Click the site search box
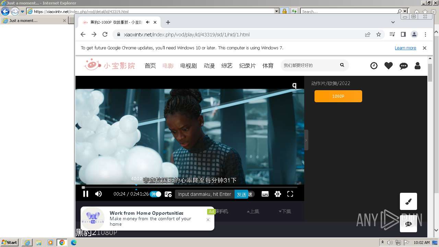Image resolution: width=439 pixels, height=247 pixels. pos(309,65)
